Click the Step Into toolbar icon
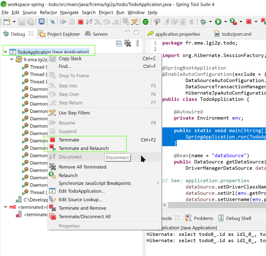Screen dimensions: 266x256 coord(98,22)
